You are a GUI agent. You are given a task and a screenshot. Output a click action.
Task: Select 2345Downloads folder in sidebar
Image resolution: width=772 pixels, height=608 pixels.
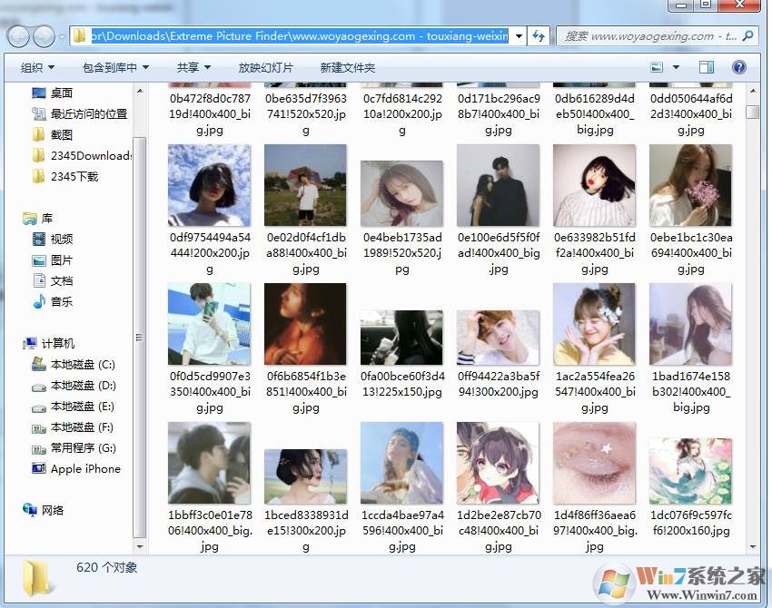point(90,156)
